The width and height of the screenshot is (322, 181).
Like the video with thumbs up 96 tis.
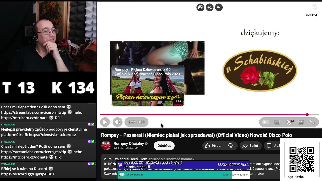tap(213, 146)
